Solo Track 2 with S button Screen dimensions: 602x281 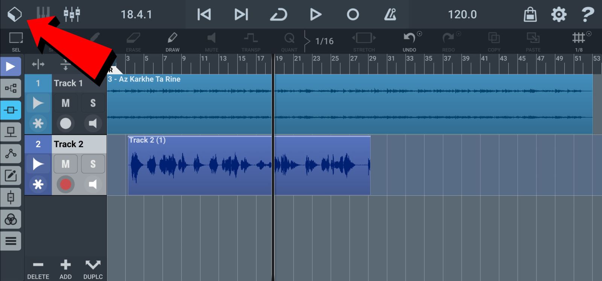(93, 164)
